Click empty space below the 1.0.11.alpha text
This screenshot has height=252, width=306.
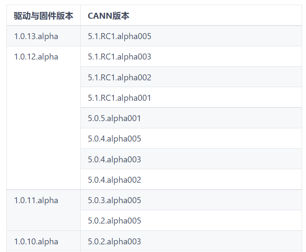43,219
